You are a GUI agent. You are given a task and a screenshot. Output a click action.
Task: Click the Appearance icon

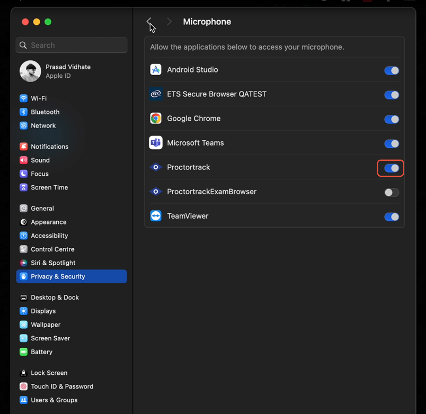(24, 222)
